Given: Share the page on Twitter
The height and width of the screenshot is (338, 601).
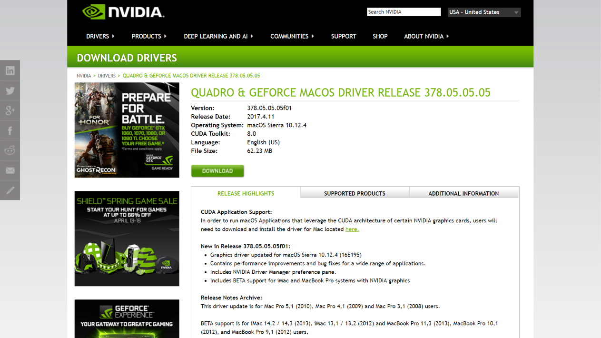Looking at the screenshot, I should (10, 90).
